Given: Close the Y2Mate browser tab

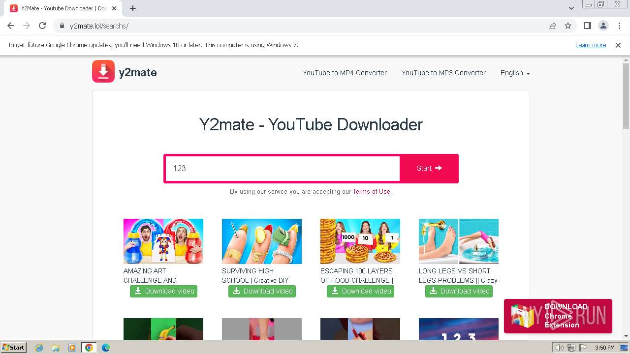Looking at the screenshot, I should pyautogui.click(x=114, y=8).
